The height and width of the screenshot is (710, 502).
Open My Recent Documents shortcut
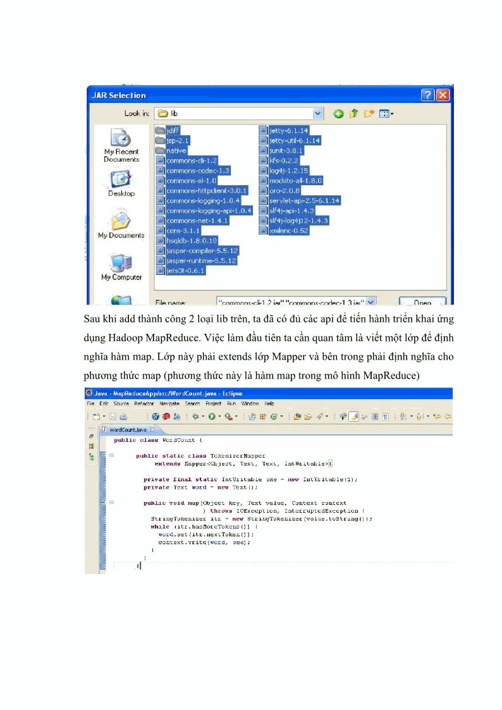click(121, 145)
